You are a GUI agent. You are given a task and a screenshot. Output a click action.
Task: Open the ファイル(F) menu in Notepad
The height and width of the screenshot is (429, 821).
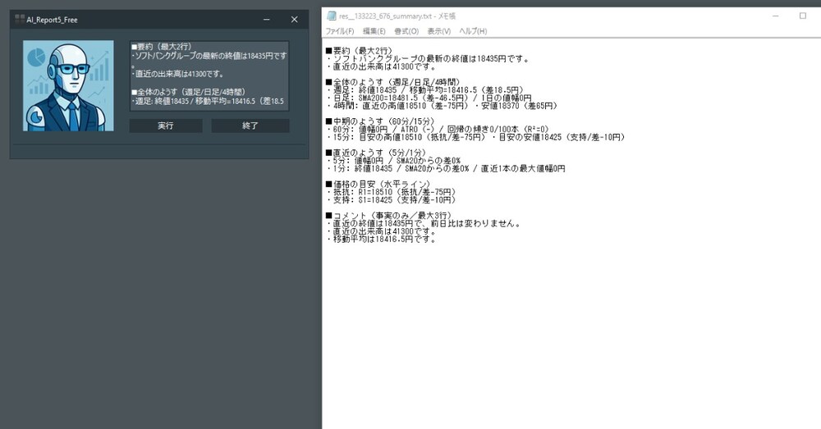(340, 31)
